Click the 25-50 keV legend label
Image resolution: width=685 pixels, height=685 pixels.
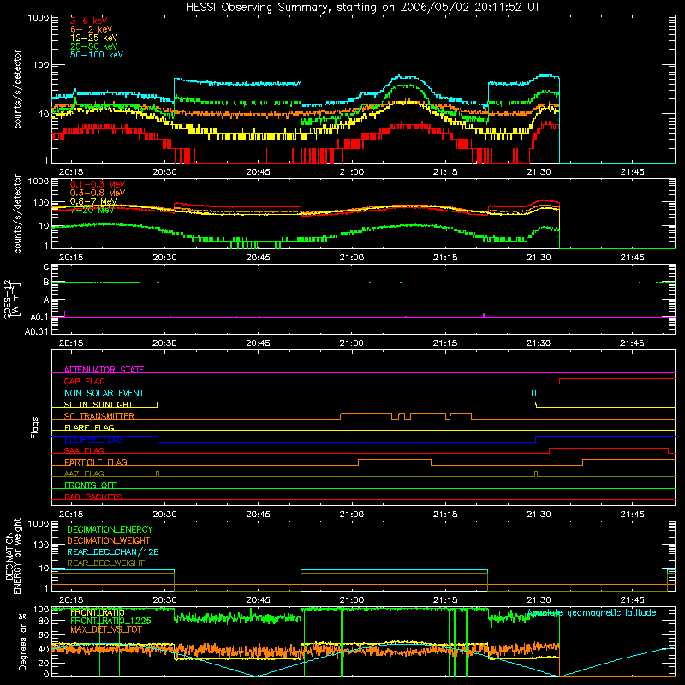93,46
